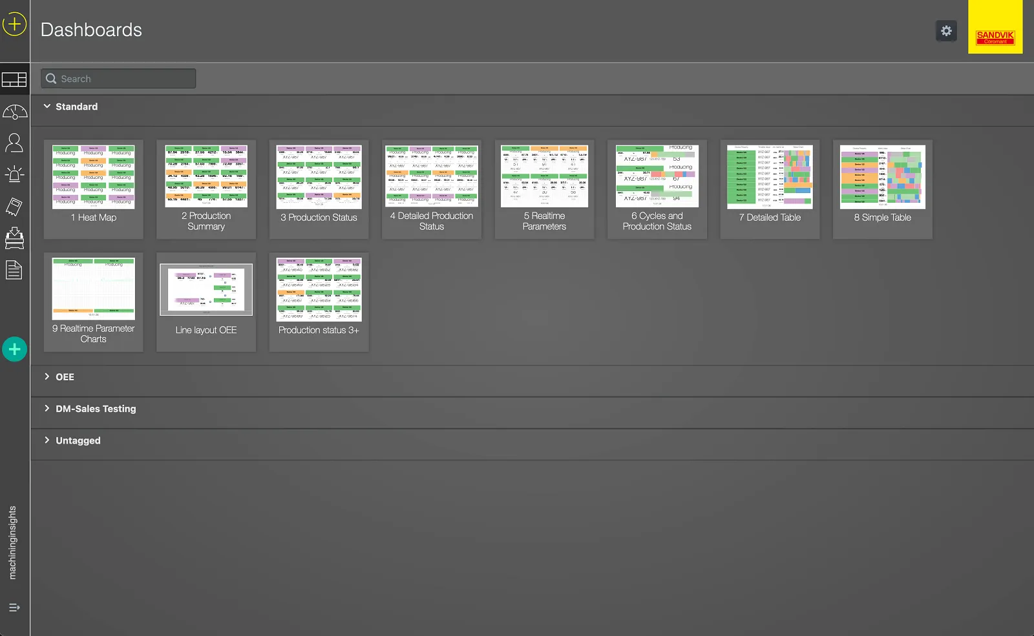
Task: Open the user profile icon in sidebar
Action: pyautogui.click(x=14, y=143)
